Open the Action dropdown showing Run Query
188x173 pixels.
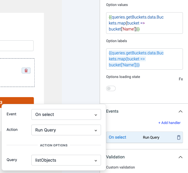click(66, 130)
